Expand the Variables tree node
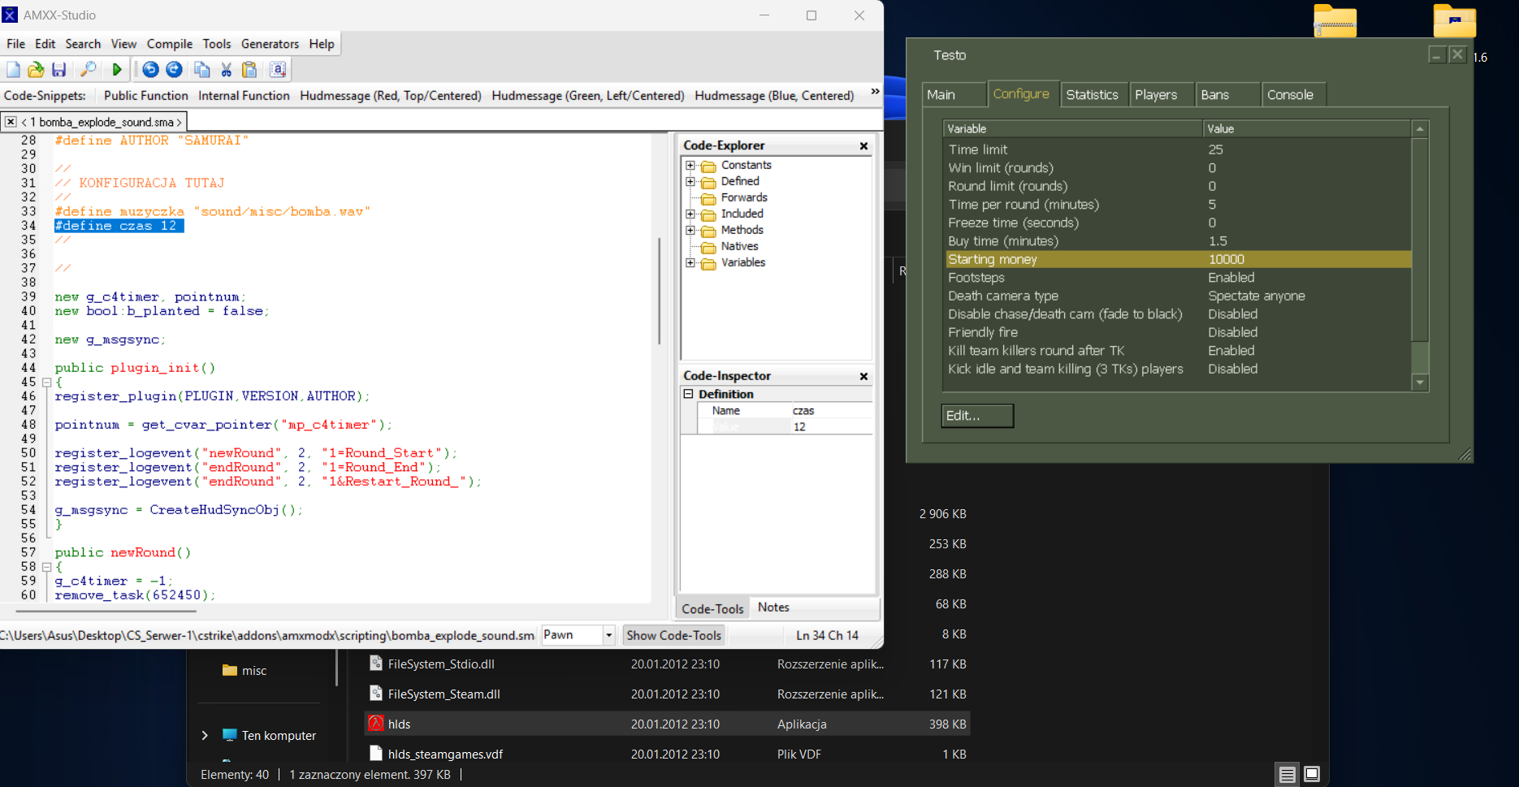Viewport: 1519px width, 787px height. click(x=690, y=263)
